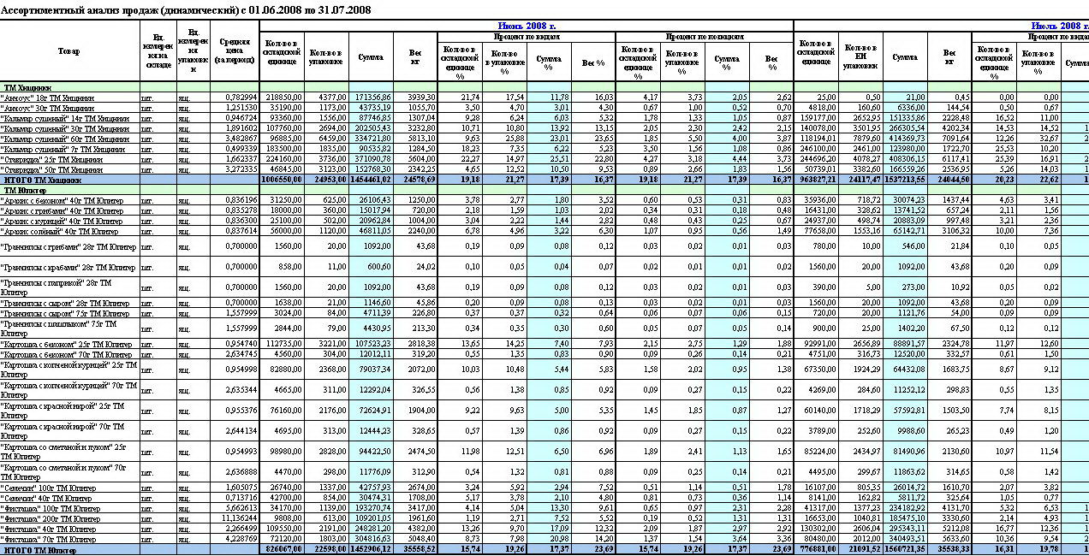Click "Картошка с беконом" 70г ТМ Юпитер

(x=68, y=353)
